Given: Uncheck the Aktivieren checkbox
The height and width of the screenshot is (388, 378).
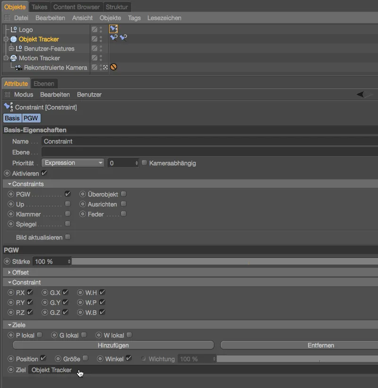Looking at the screenshot, I should (x=44, y=173).
